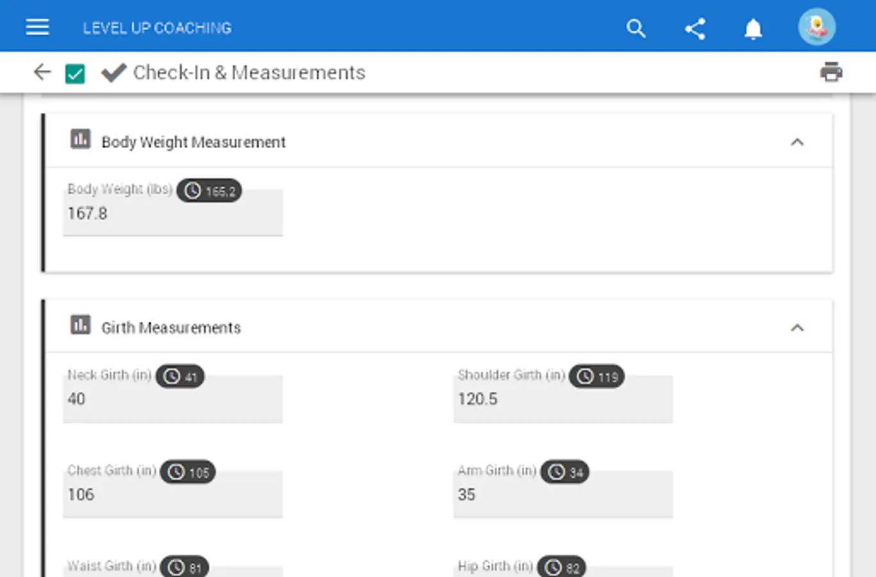Show Body Weight history badge 165.2
The image size is (876, 577).
tap(209, 190)
